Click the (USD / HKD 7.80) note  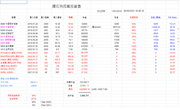click(x=100, y=89)
